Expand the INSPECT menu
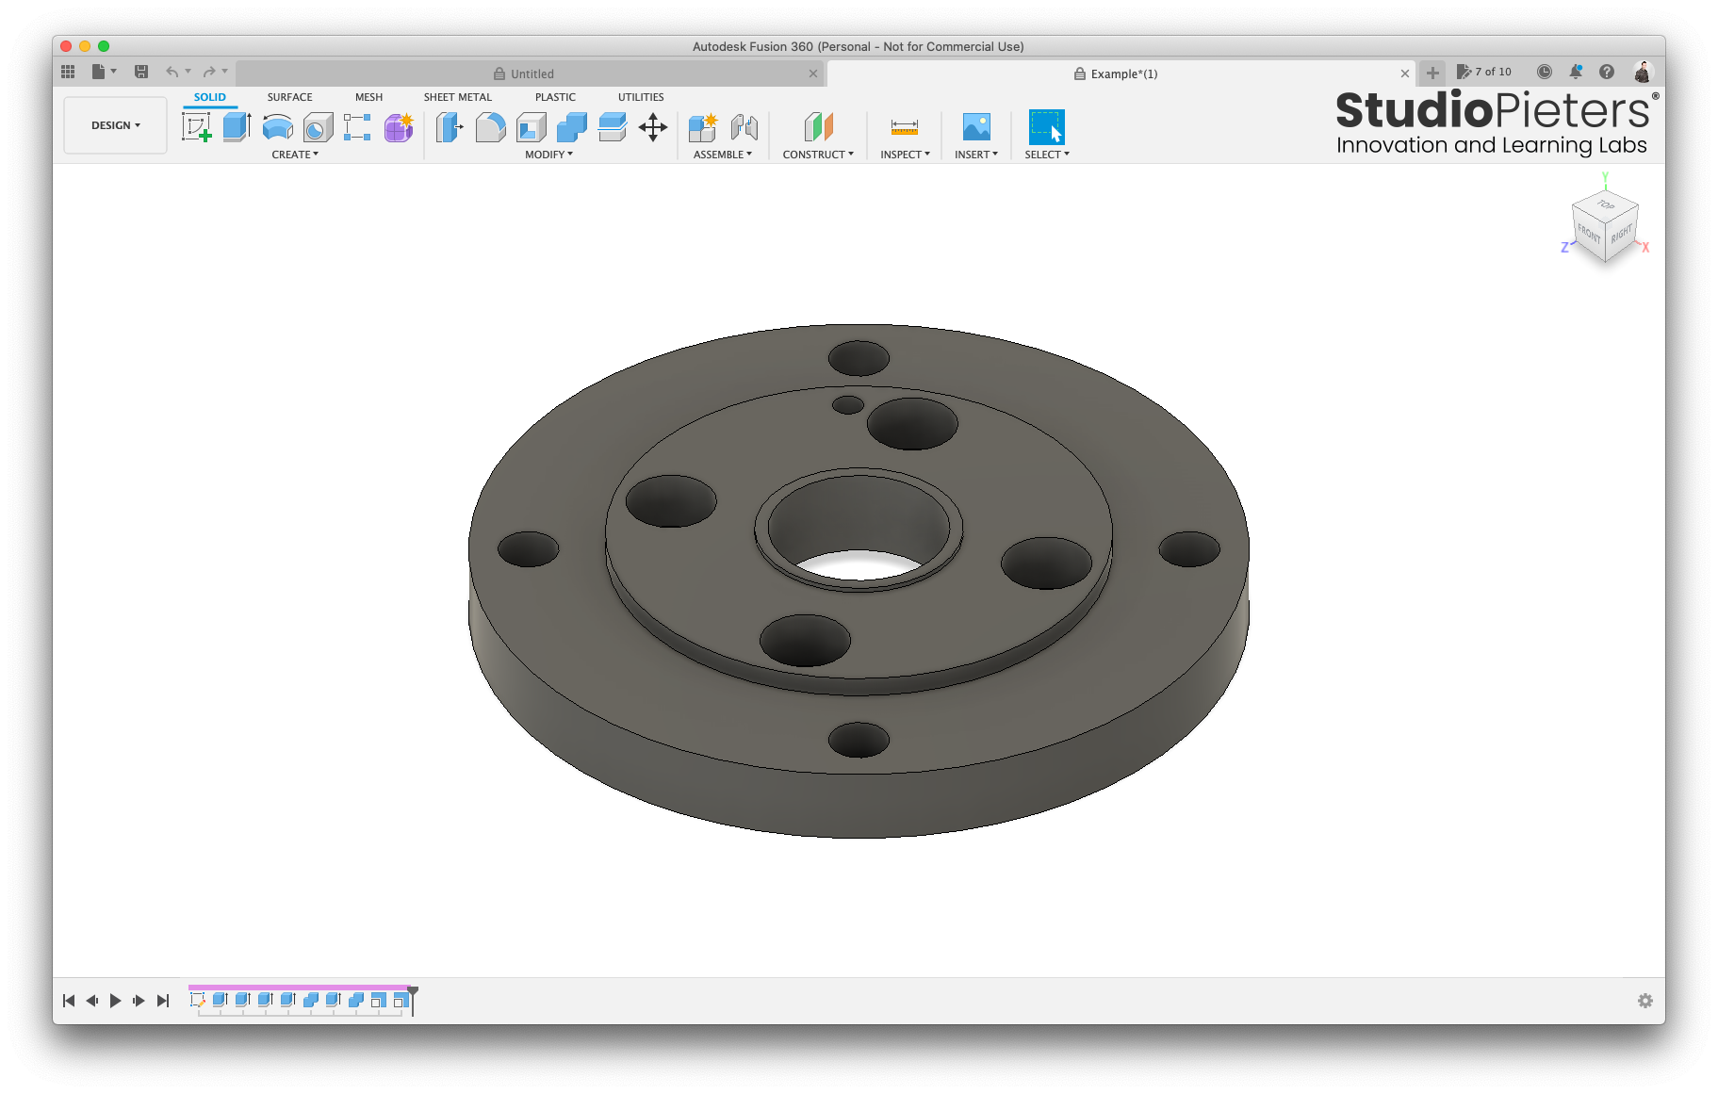This screenshot has width=1718, height=1094. 905,155
